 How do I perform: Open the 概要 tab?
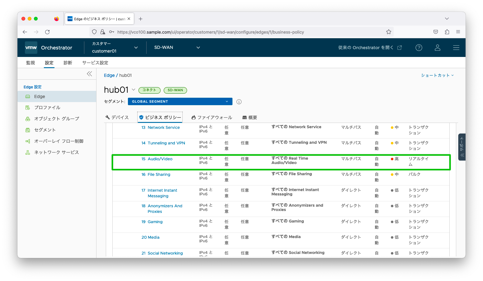pyautogui.click(x=250, y=117)
